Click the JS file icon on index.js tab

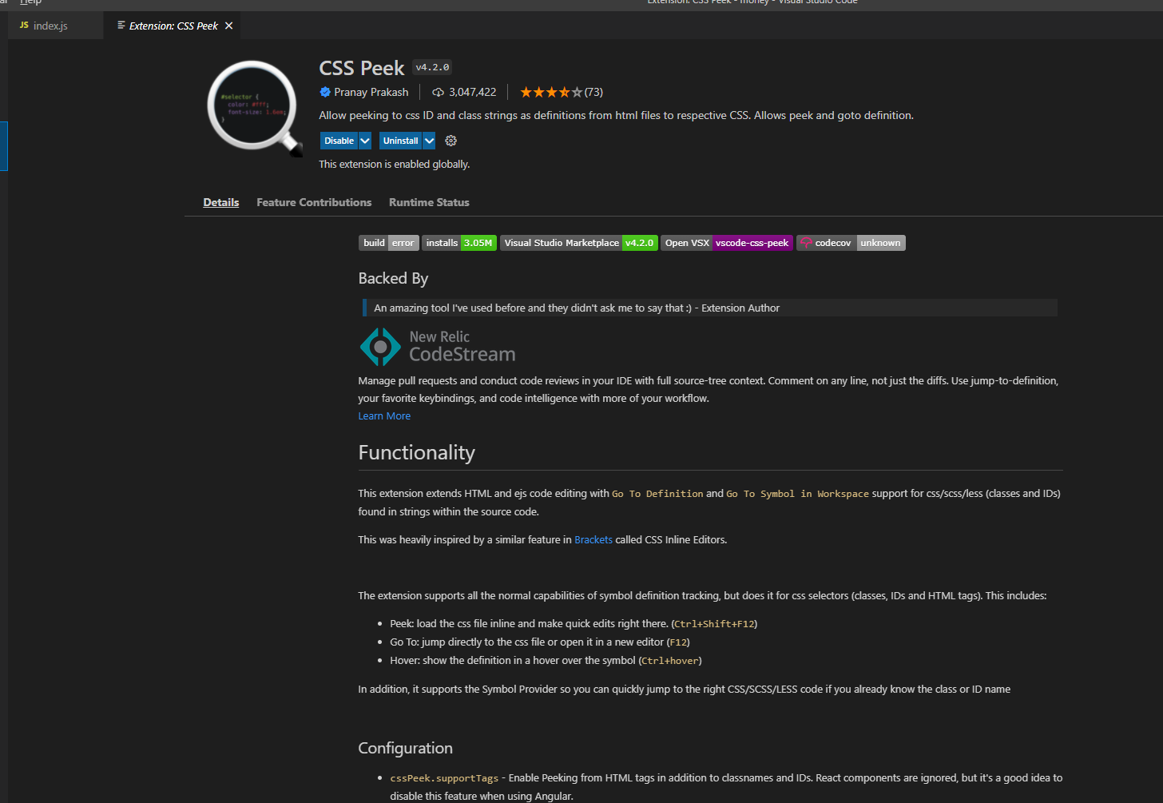[24, 26]
